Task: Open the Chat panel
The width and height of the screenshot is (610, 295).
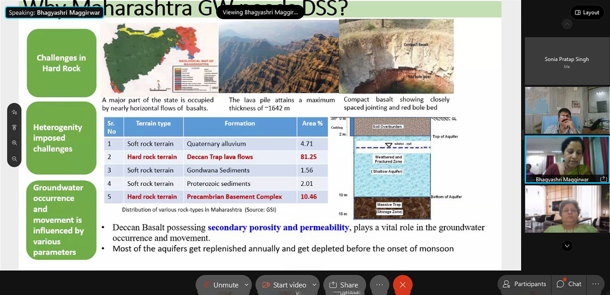Action: coord(569,284)
